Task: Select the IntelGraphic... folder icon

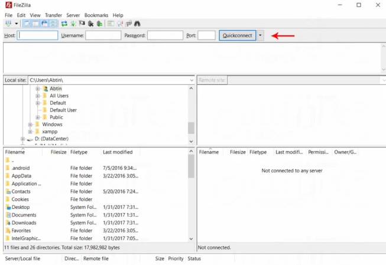Action: (x=8, y=238)
